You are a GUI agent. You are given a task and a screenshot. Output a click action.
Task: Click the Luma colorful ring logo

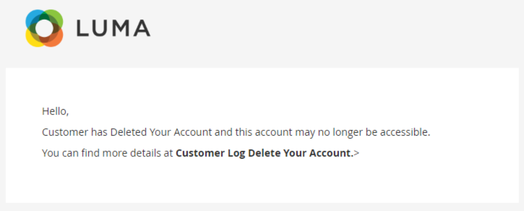44,28
